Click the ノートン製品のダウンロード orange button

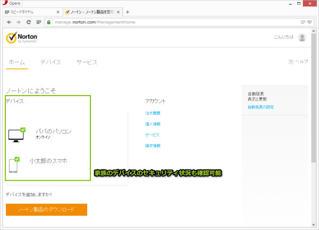[x=46, y=209]
